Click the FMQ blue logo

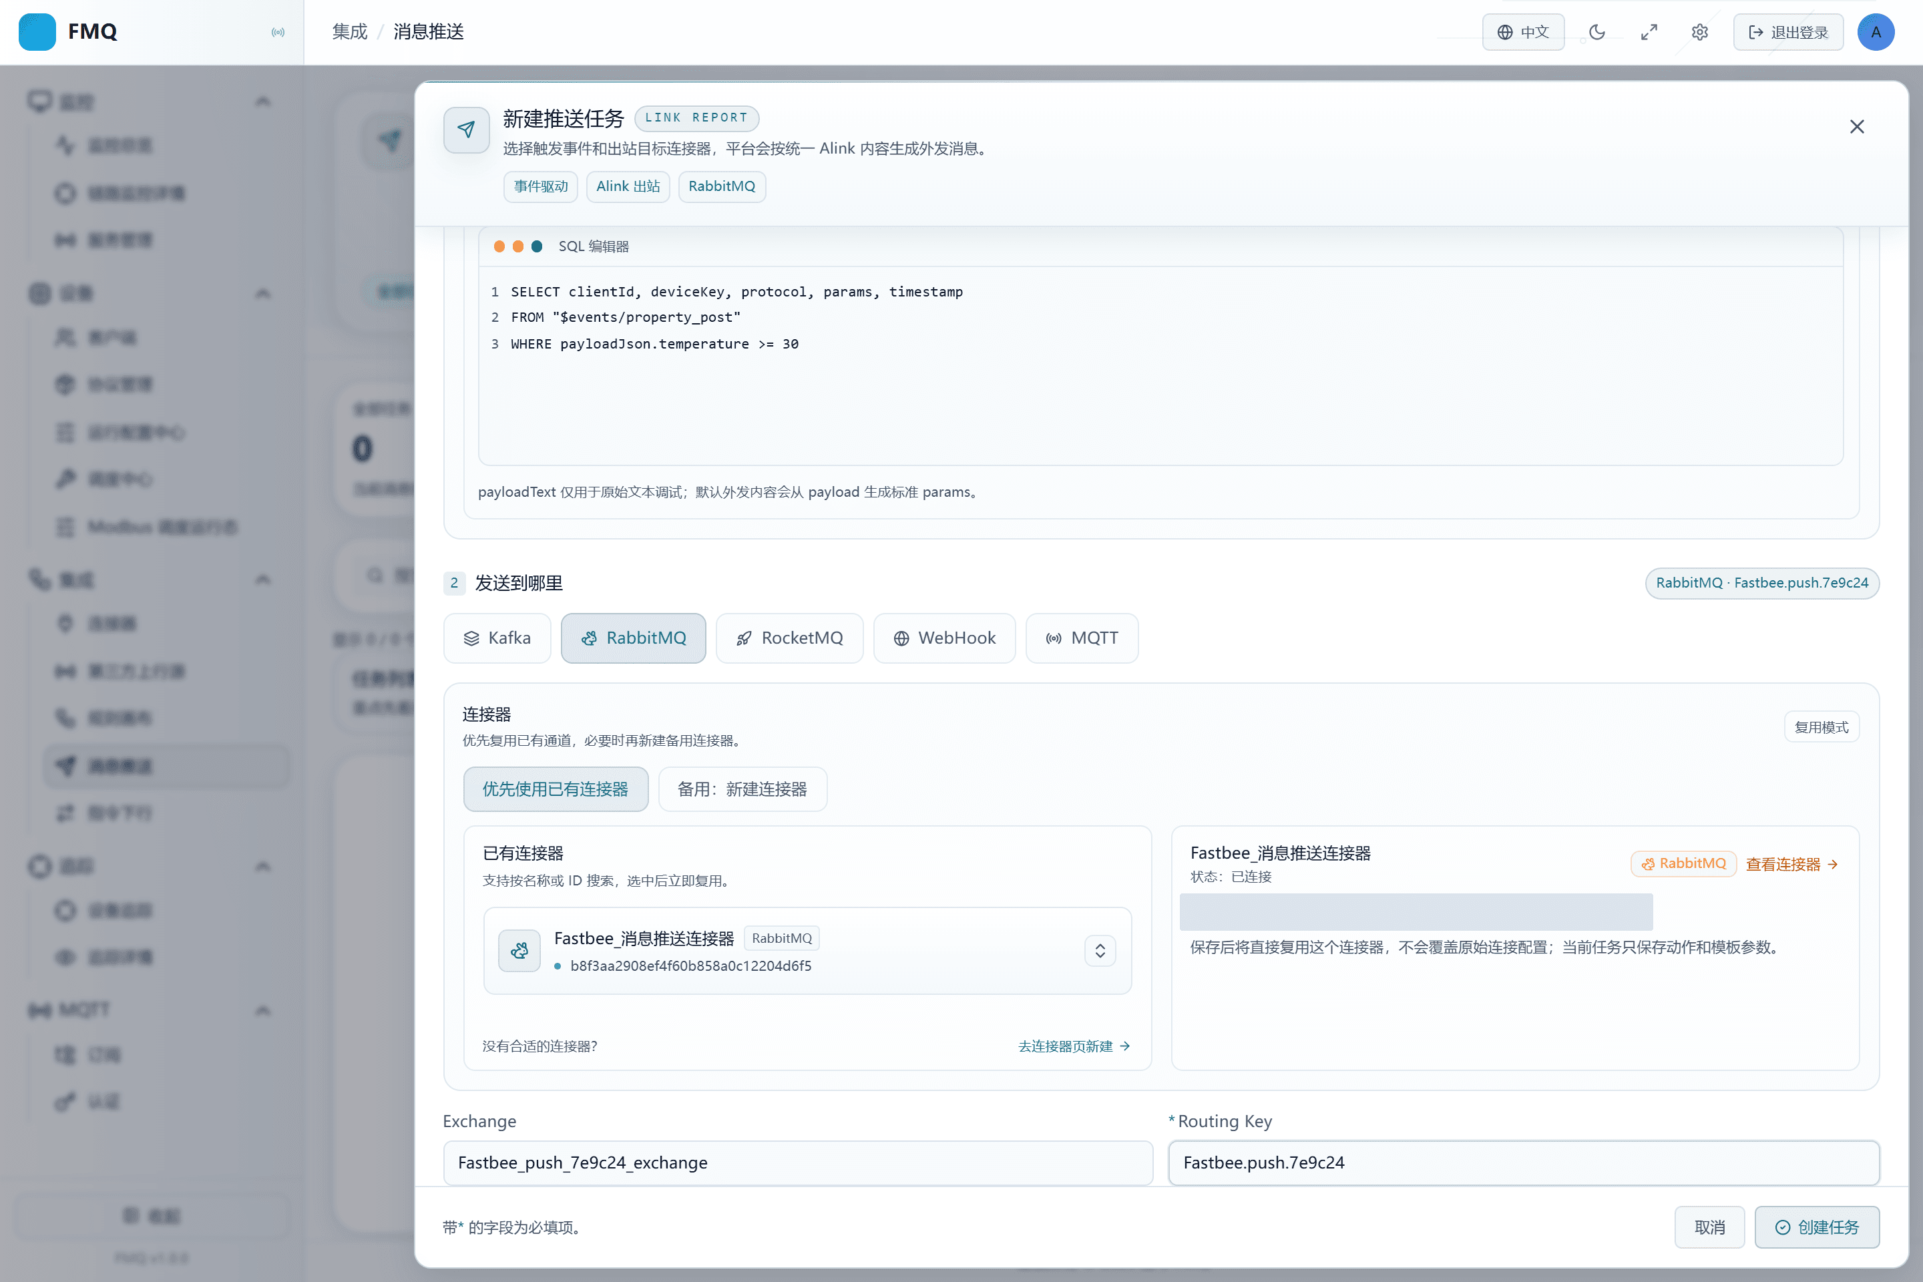[x=37, y=32]
